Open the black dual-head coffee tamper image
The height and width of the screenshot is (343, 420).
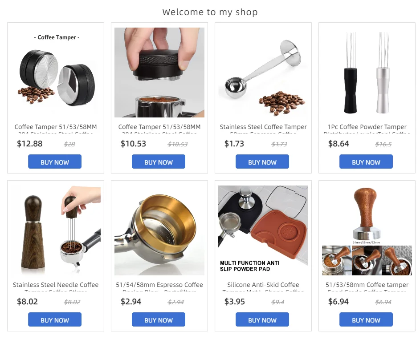[56, 72]
